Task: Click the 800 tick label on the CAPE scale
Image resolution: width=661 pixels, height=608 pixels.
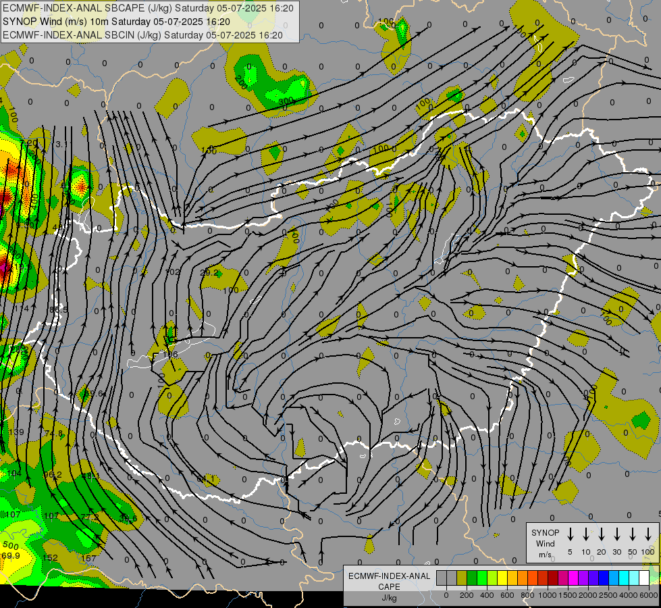Action: click(x=527, y=595)
